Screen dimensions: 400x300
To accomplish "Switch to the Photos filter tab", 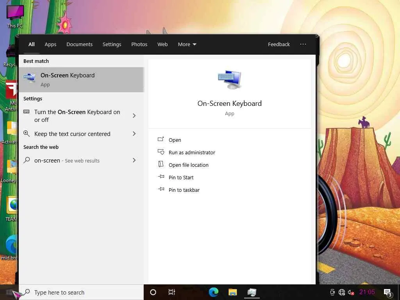I will coord(139,45).
